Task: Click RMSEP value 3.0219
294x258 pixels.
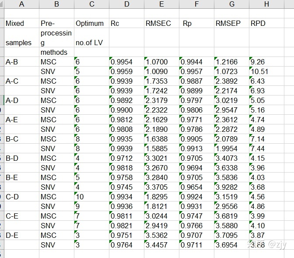Action: 232,100
